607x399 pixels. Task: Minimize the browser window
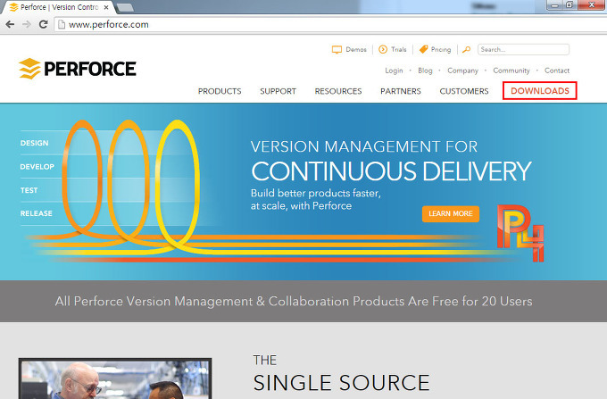554,4
